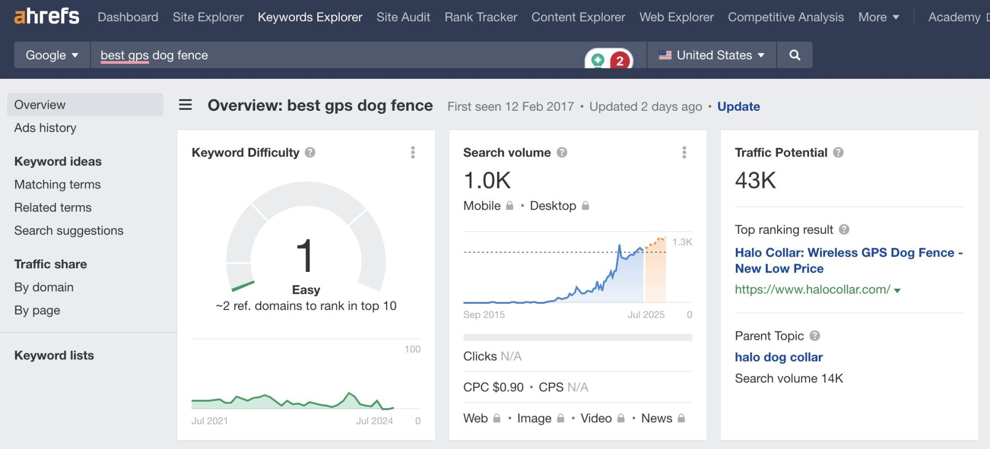Click the magnifier search button
990x449 pixels.
[795, 55]
